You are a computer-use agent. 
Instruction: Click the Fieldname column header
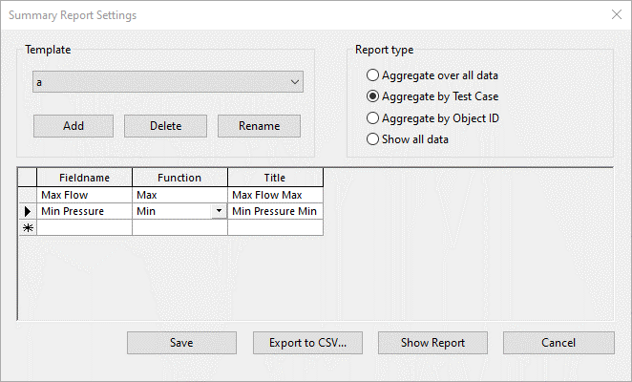pos(84,178)
